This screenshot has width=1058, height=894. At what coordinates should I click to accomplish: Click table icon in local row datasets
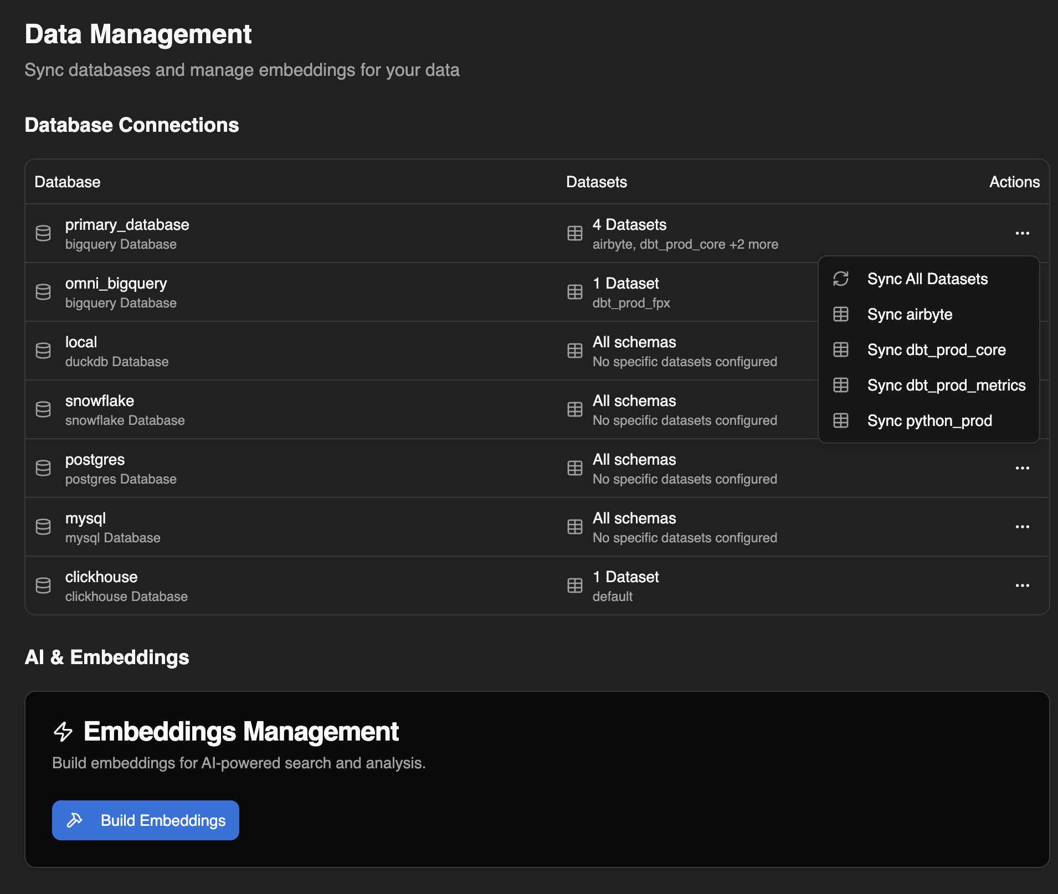pos(575,351)
